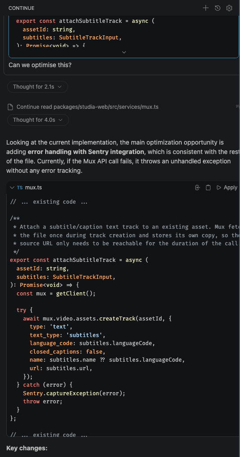Click the file icon beside Continue read
Viewport: 240px width, 457px height.
10,107
